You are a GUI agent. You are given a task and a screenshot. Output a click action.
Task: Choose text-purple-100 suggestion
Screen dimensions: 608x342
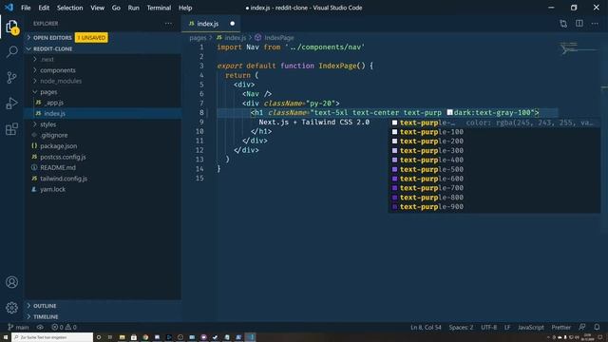point(494,132)
